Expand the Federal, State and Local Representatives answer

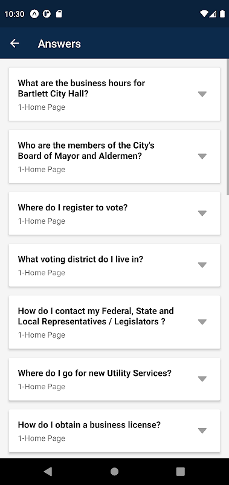[x=202, y=322]
